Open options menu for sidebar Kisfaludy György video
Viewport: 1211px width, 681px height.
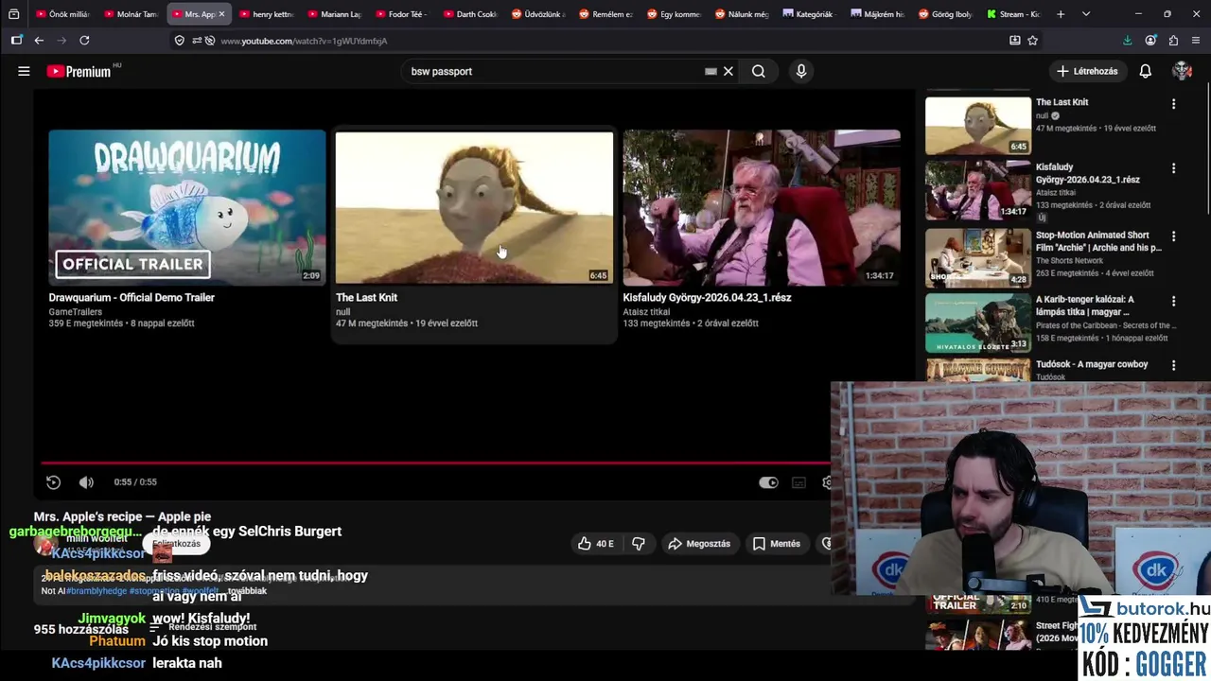[1173, 168]
